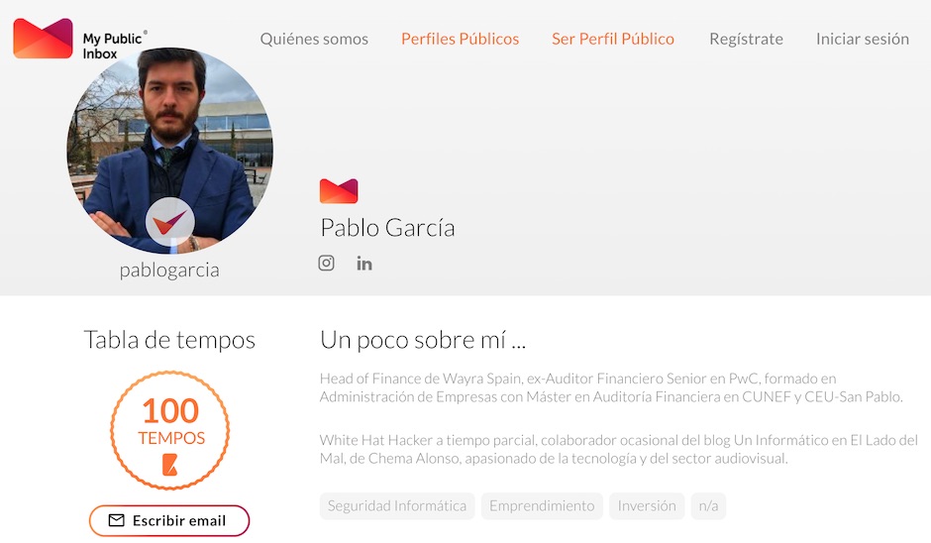The height and width of the screenshot is (543, 931).
Task: Click the Tabla de tempos heading
Action: tap(169, 340)
